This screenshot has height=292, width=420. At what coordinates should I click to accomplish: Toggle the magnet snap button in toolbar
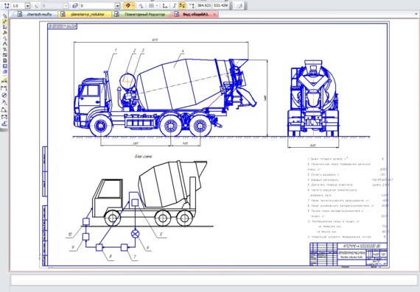tap(127, 6)
